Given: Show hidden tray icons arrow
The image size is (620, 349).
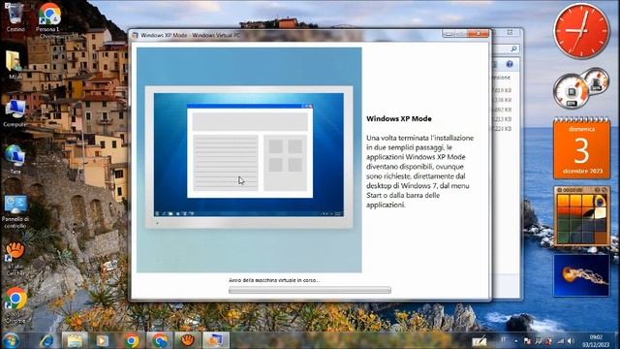Looking at the screenshot, I should click(515, 340).
